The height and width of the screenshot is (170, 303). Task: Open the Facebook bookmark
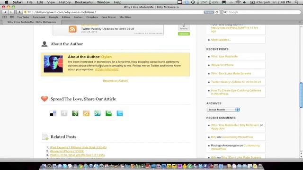(39, 17)
